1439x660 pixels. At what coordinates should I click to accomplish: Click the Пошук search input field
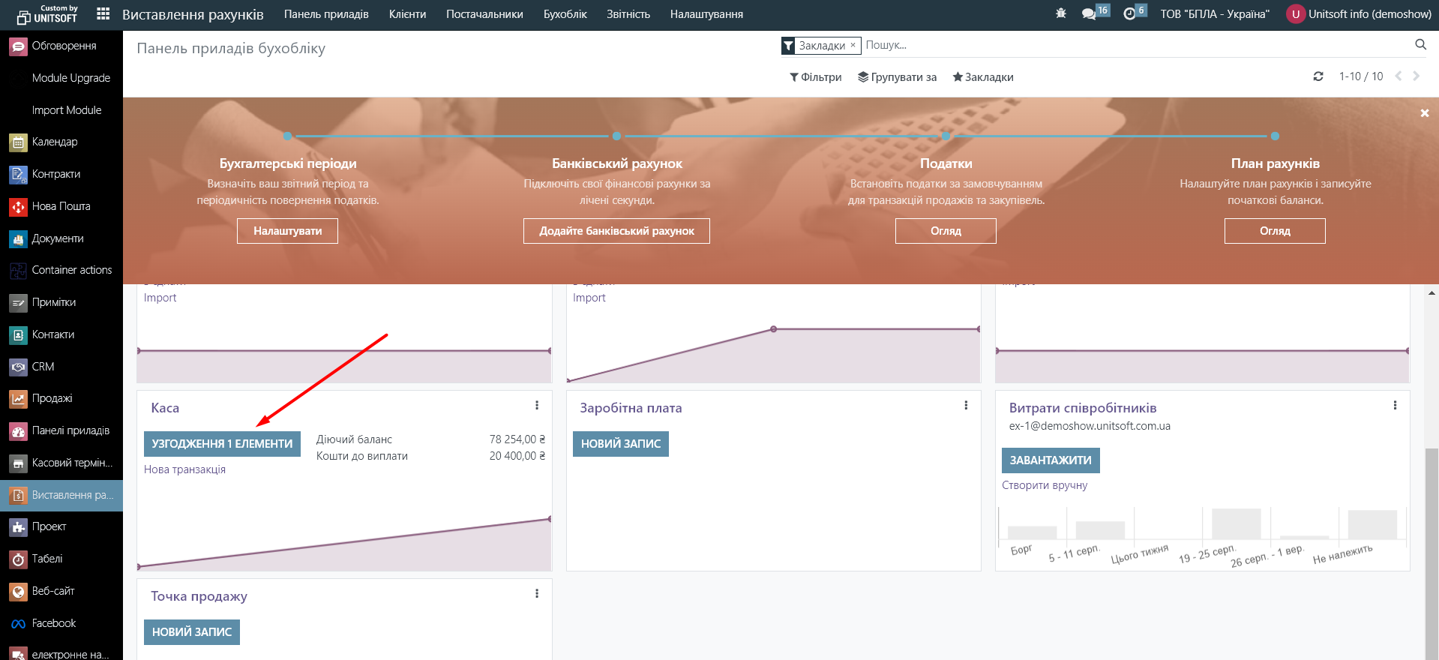[x=1125, y=45]
